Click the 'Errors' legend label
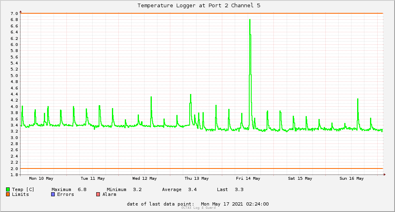395x212 pixels. click(x=66, y=194)
